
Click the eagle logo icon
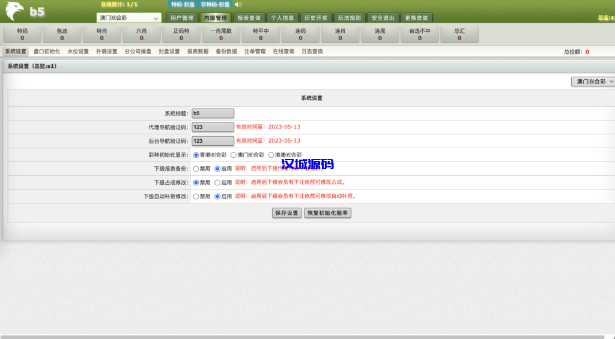pos(14,11)
